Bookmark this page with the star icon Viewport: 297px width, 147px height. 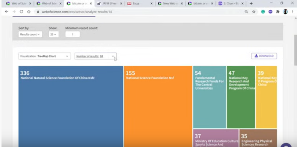click(254, 12)
